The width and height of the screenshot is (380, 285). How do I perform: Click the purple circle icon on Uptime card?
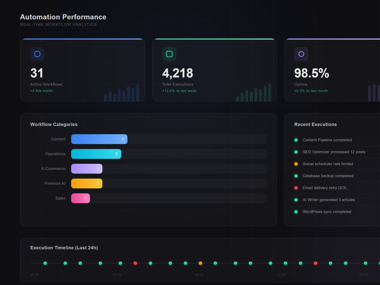point(301,54)
